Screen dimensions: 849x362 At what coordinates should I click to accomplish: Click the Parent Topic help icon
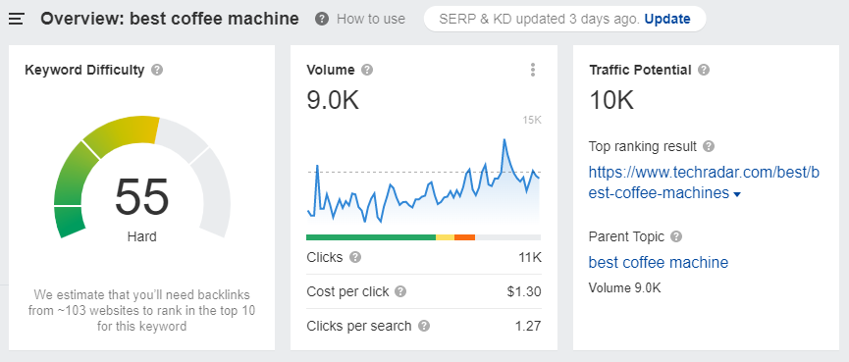click(x=676, y=236)
